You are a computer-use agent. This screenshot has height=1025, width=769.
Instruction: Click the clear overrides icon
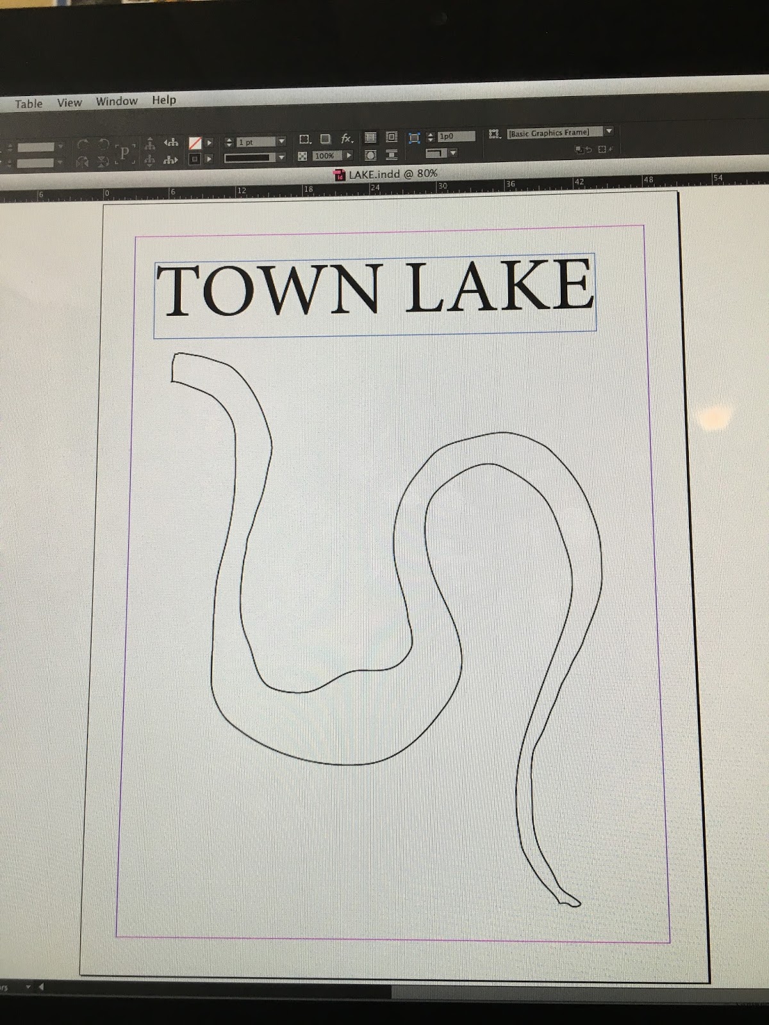(x=584, y=149)
